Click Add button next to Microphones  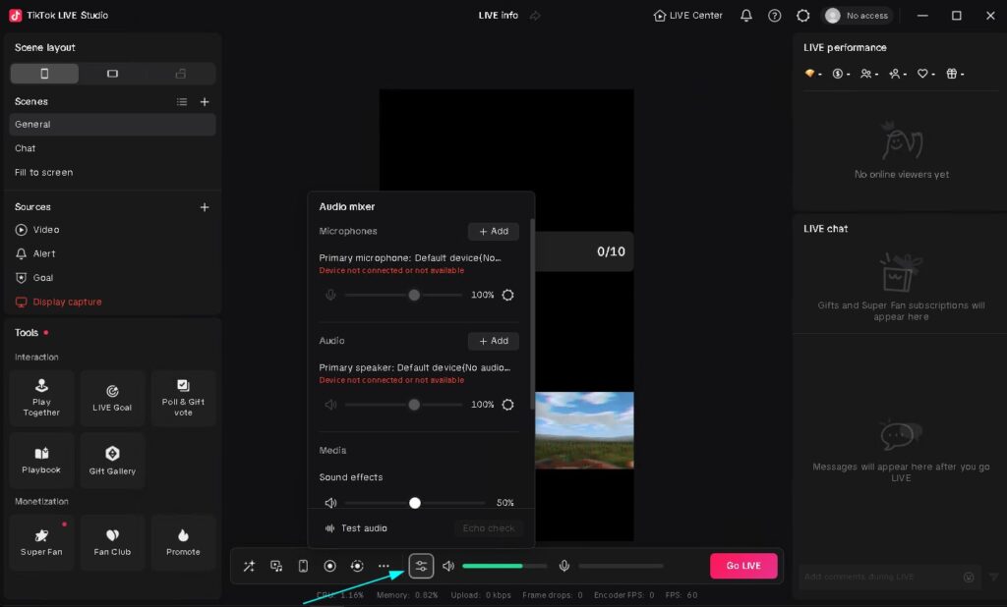(493, 232)
